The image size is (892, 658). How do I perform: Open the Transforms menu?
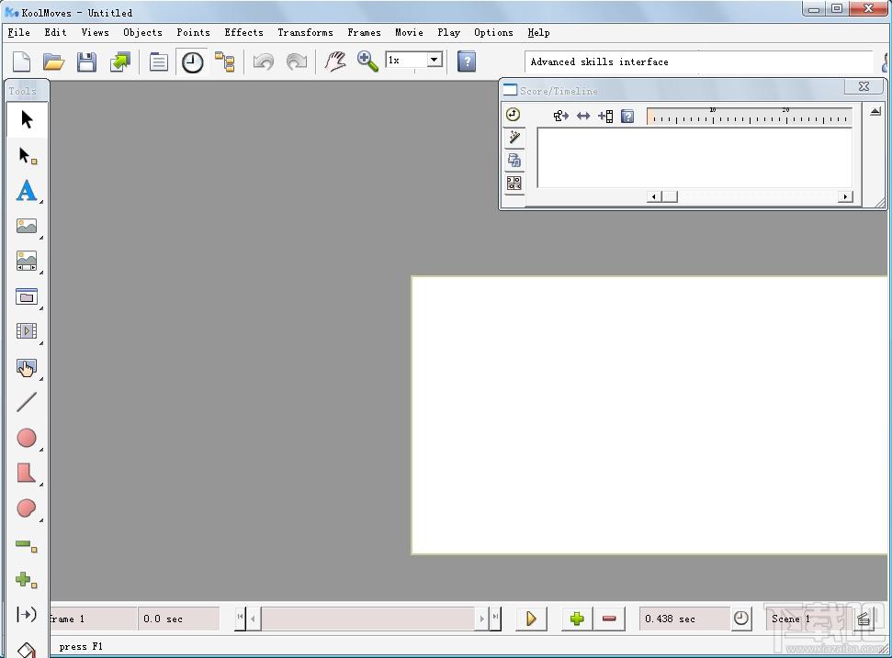click(305, 32)
